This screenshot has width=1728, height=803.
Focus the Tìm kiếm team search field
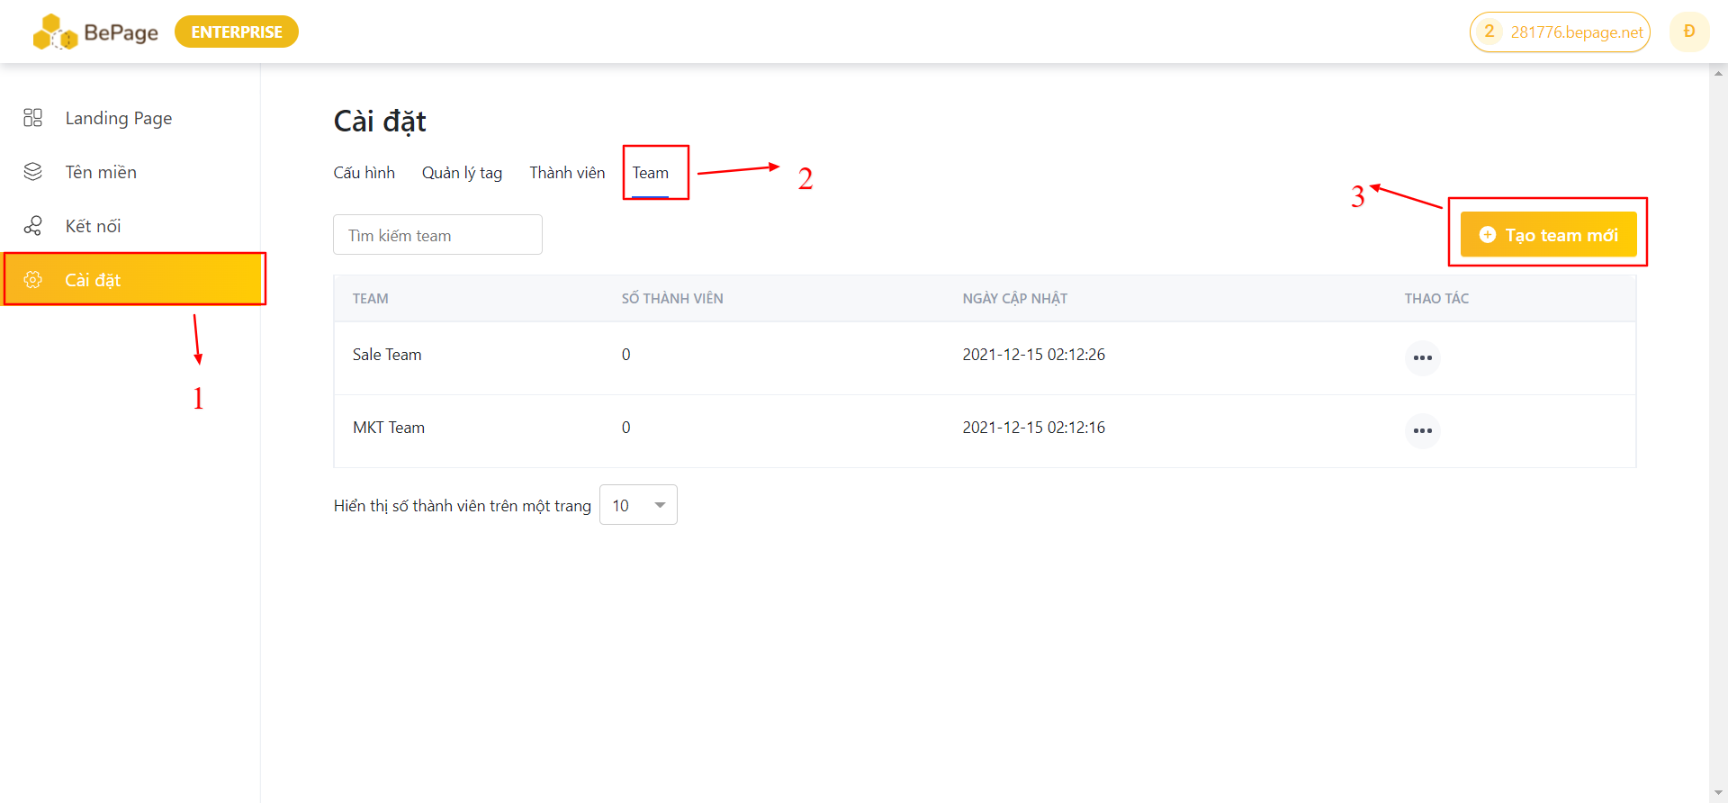[437, 235]
